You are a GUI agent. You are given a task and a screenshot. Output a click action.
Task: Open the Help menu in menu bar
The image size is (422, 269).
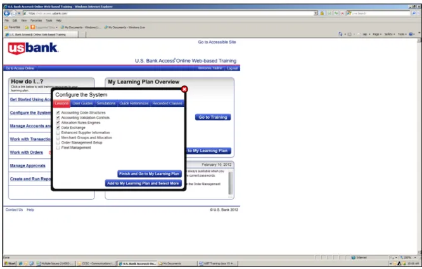click(58, 20)
